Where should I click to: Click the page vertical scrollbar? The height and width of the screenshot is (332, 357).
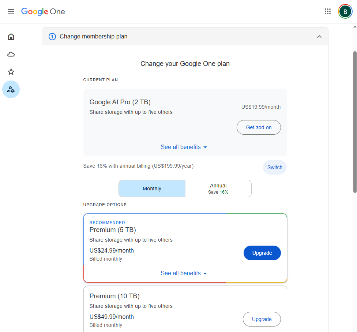[354, 121]
